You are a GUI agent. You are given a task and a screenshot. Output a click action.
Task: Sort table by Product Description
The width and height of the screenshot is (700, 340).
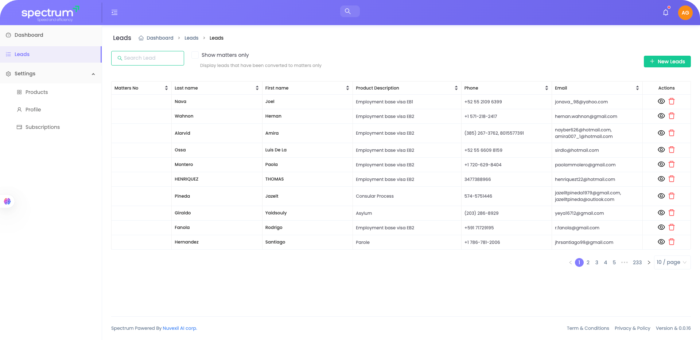(x=456, y=88)
